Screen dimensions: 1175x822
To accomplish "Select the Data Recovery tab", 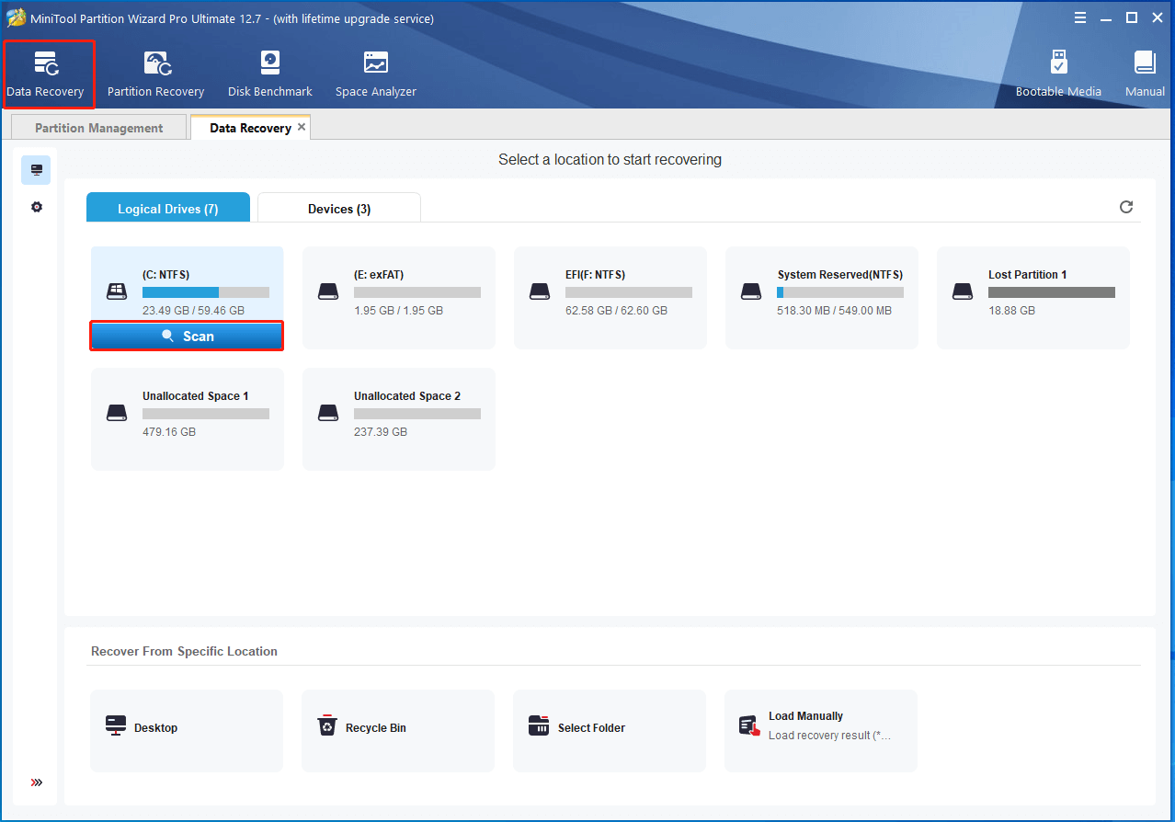I will tap(250, 128).
